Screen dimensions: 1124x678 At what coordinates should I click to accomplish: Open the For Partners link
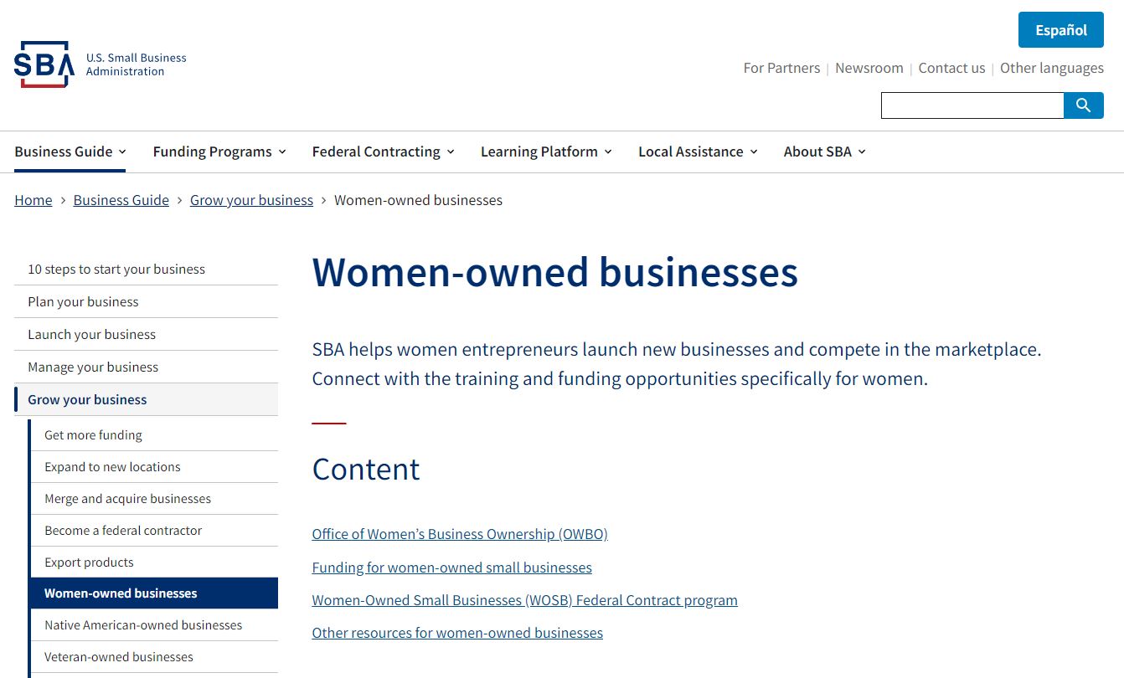(781, 68)
